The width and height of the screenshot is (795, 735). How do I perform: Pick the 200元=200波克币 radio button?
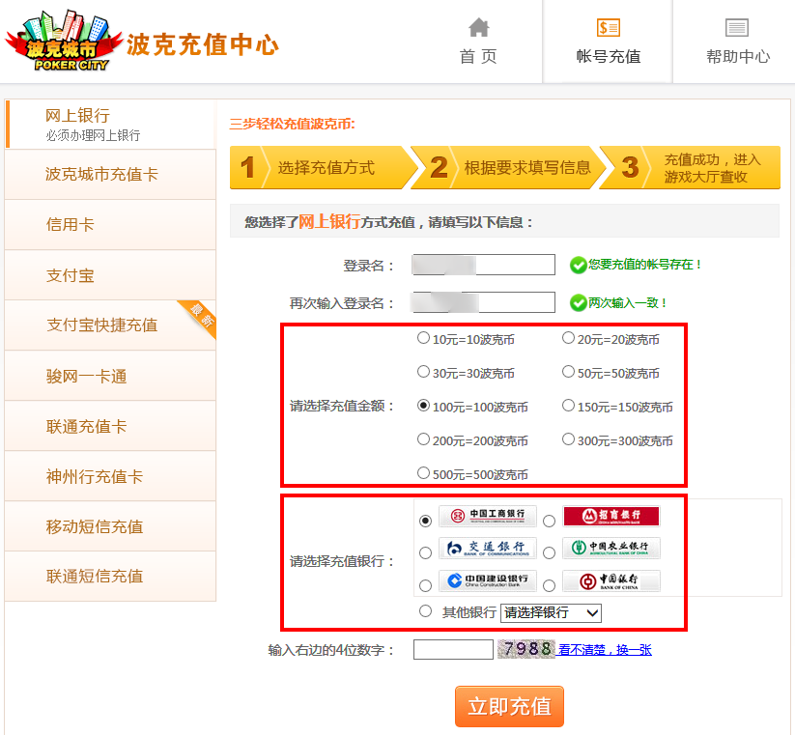423,439
